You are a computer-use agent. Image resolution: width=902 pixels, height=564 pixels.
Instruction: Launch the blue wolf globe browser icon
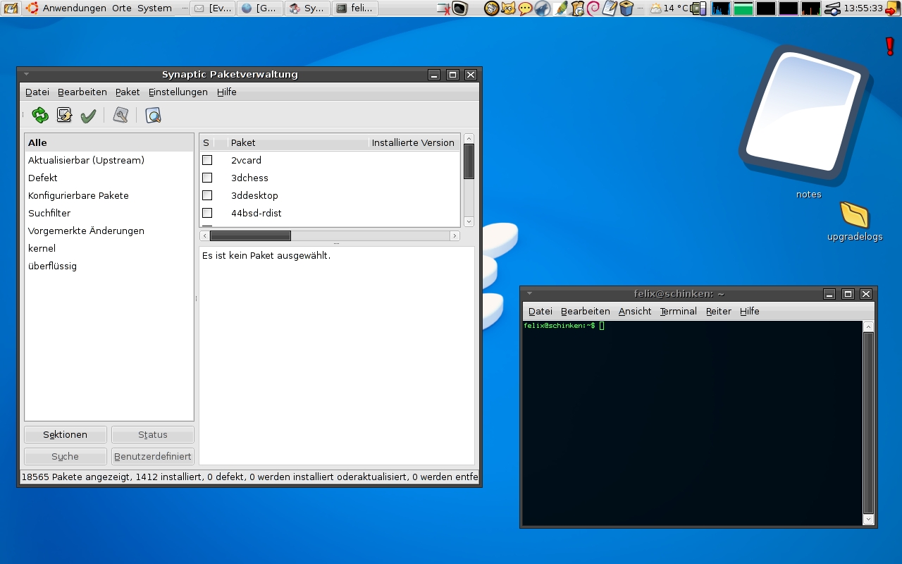(542, 8)
